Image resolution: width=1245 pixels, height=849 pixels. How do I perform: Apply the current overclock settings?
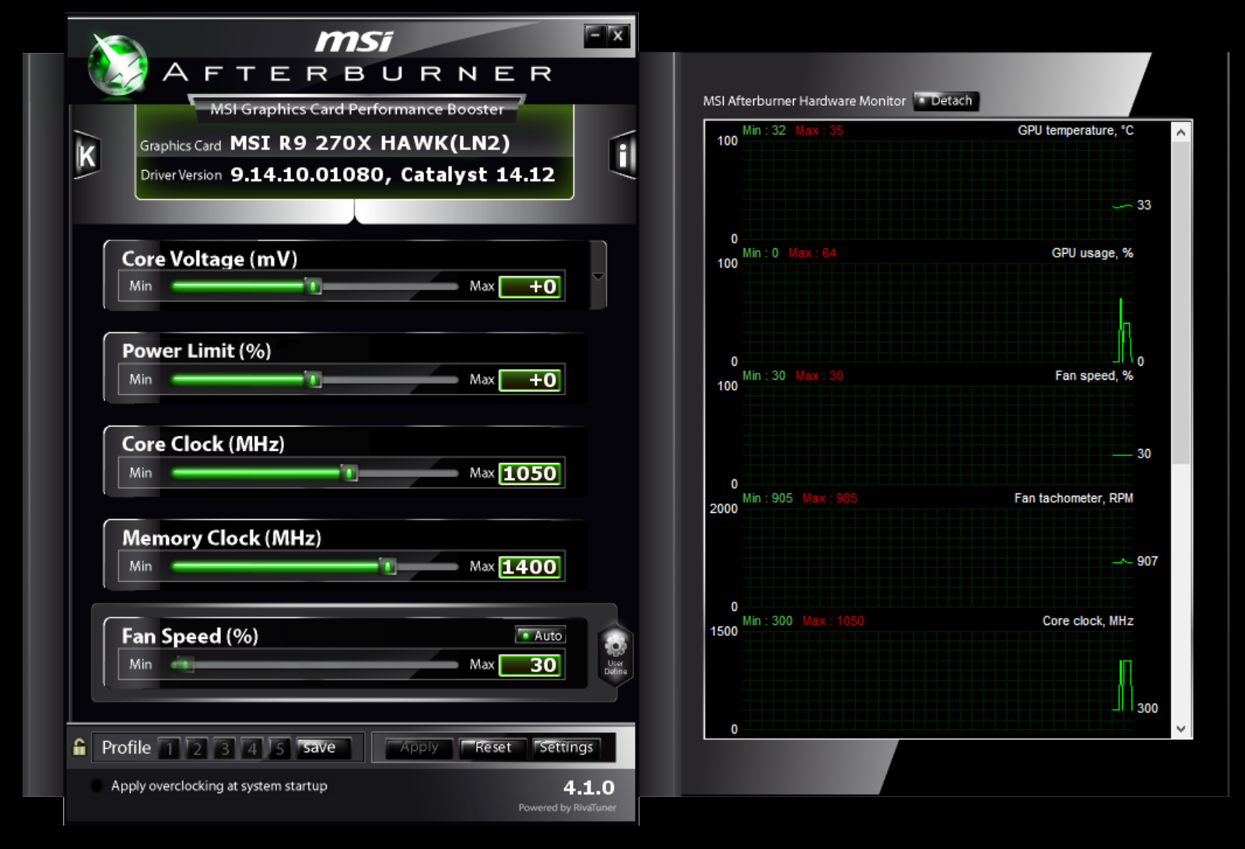[418, 748]
